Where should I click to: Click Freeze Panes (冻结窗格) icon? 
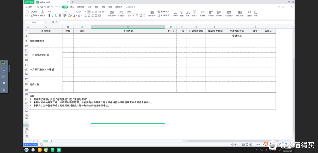(x=228, y=12)
